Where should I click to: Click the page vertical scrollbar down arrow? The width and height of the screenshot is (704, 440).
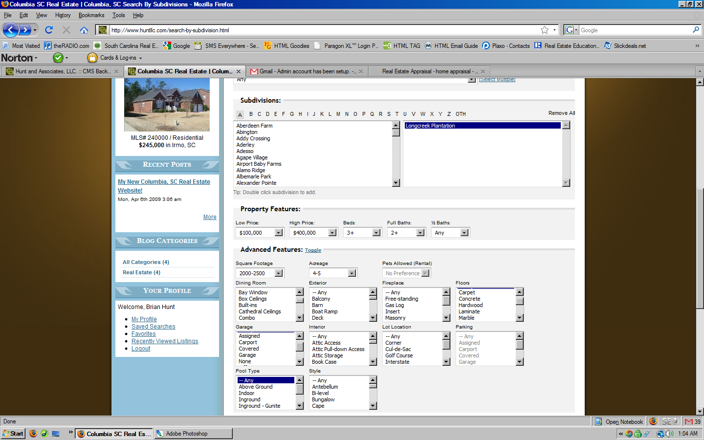[700, 412]
